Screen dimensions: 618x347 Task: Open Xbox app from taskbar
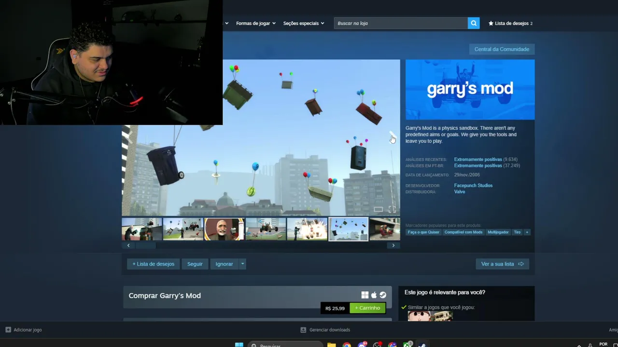407,345
